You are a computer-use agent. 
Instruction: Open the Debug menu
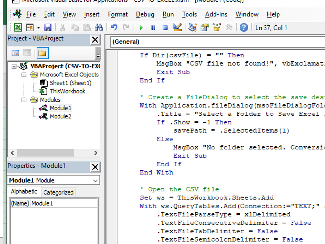[x=145, y=14]
